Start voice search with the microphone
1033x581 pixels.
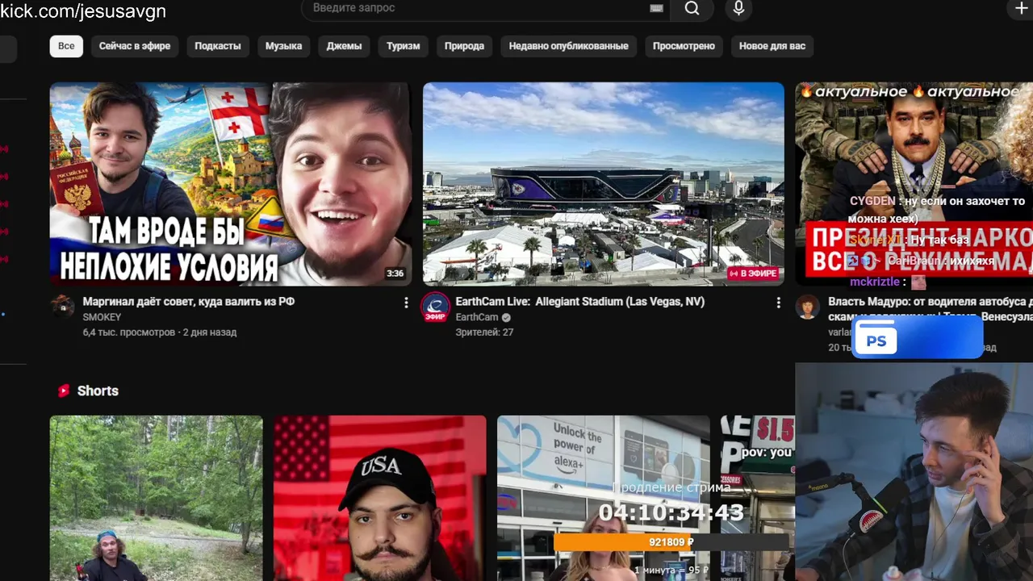point(738,9)
